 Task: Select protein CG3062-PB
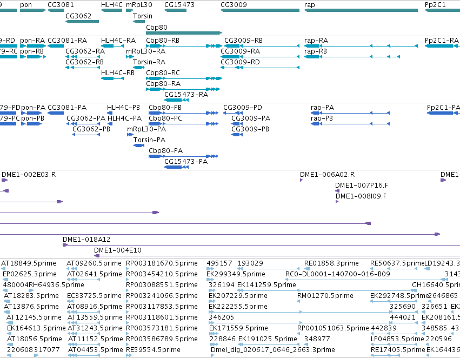tap(91, 129)
